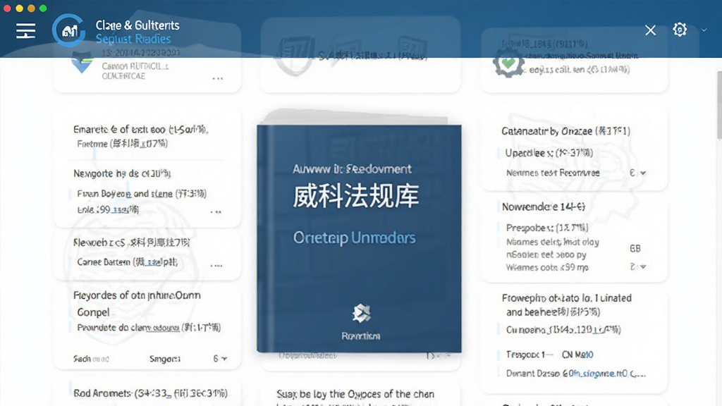Click the Onetsip Unmsdars subtitle on the cover
The height and width of the screenshot is (406, 722).
(x=355, y=238)
